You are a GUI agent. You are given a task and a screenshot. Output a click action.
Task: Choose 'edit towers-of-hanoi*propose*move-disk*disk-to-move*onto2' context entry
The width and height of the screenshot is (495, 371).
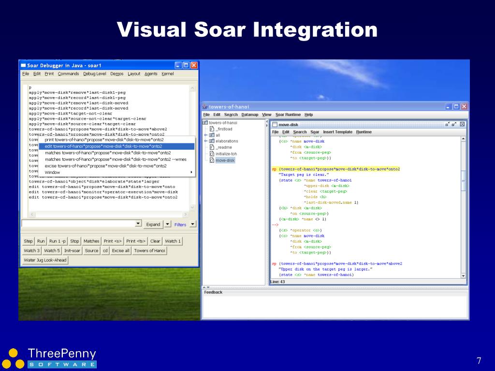pyautogui.click(x=116, y=146)
